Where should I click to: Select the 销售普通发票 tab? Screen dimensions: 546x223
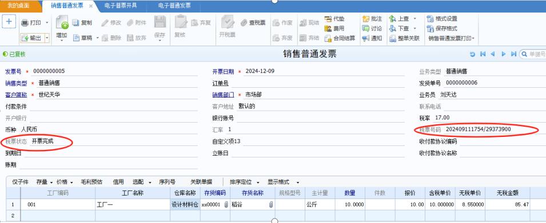(67, 6)
